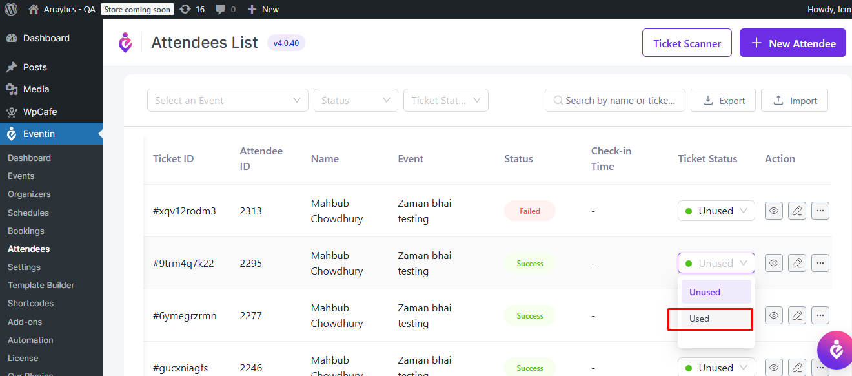Click the Store coming soon badge
The width and height of the screenshot is (852, 376).
pos(137,9)
